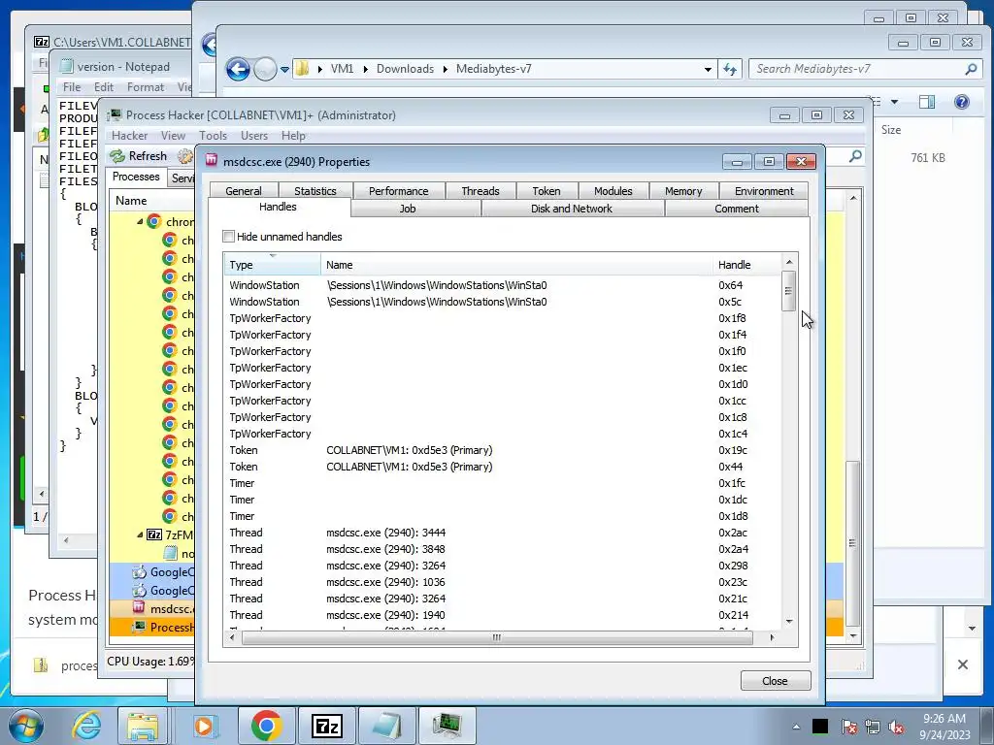Open the Explorer view options dropdown arrow

894,101
